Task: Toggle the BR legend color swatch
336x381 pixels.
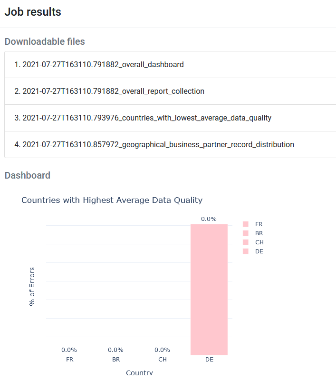Action: pos(246,233)
